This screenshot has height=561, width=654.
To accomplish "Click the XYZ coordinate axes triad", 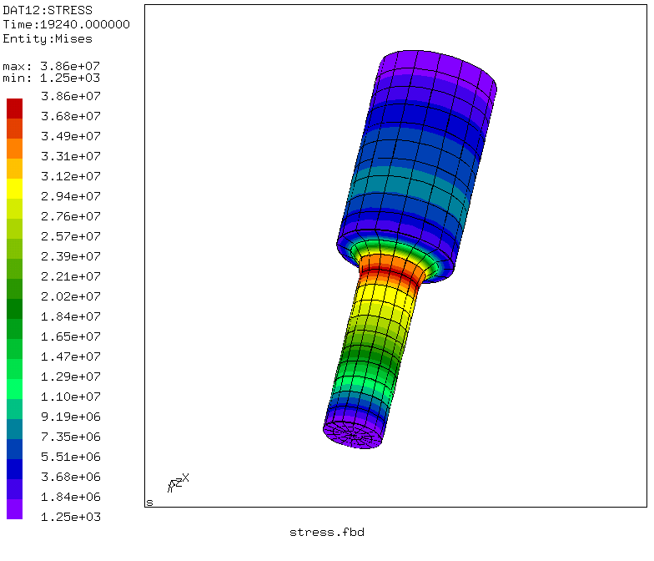I will pyautogui.click(x=179, y=483).
